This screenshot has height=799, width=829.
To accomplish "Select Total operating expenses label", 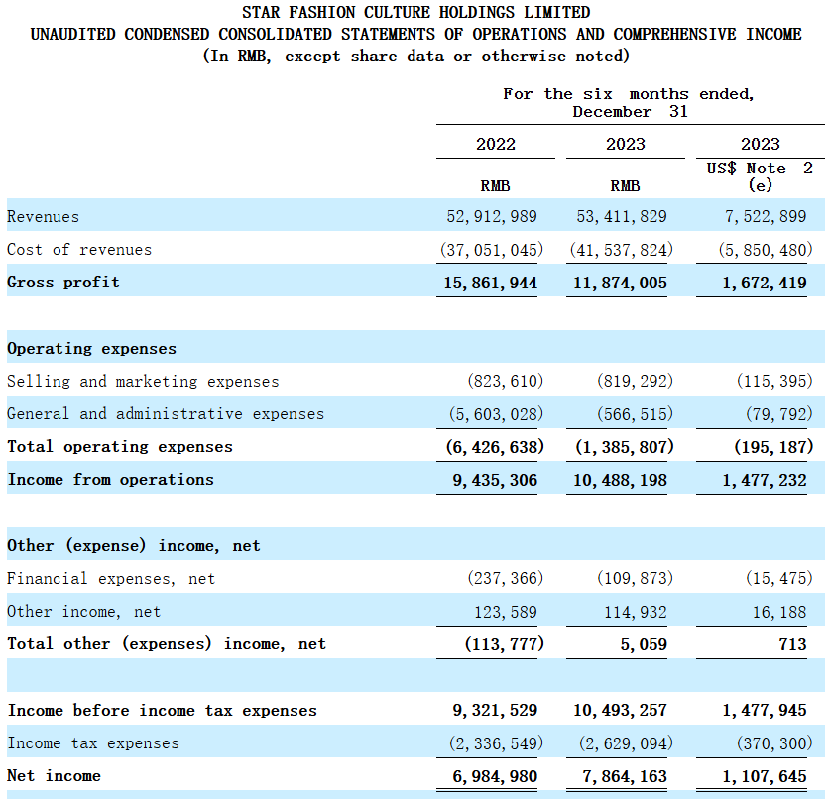I will pos(120,446).
